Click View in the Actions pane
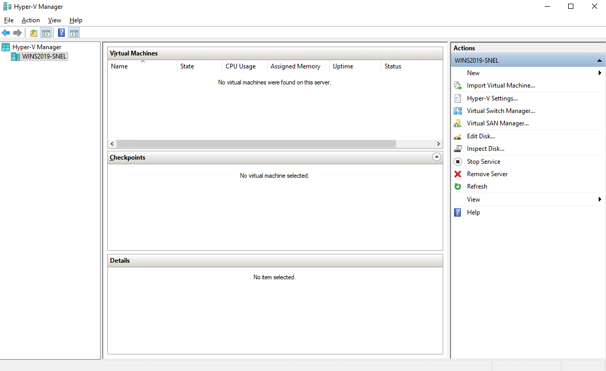 click(473, 199)
